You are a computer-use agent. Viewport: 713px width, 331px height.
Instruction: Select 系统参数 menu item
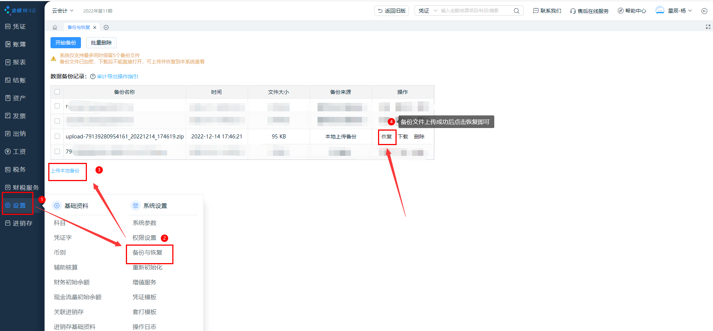pos(144,223)
